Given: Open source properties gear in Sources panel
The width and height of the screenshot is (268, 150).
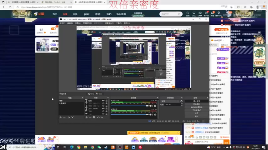Looking at the screenshot, I should click(94, 117).
